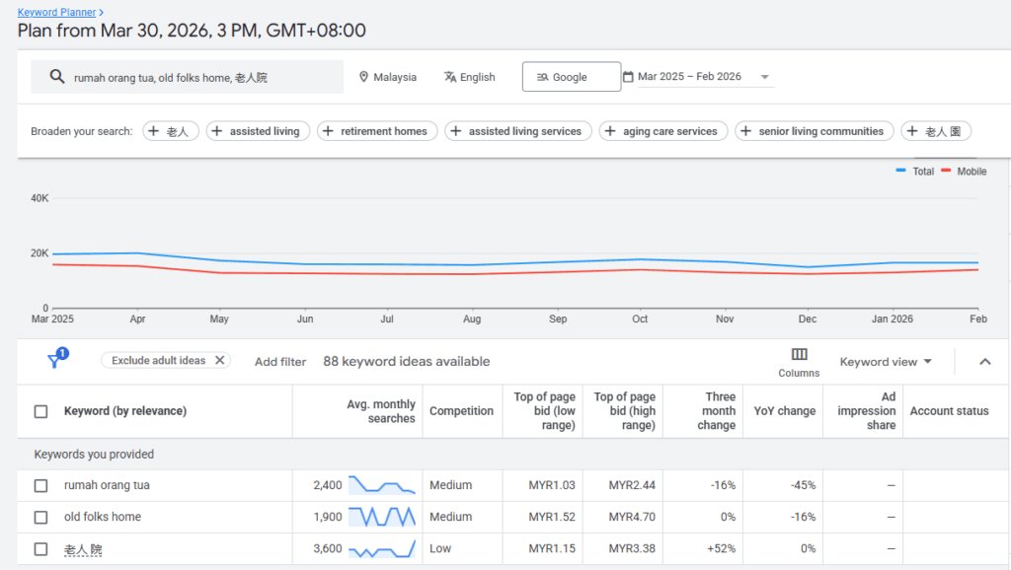1011x570 pixels.
Task: Sort by Avg. monthly searches column
Action: coord(381,411)
